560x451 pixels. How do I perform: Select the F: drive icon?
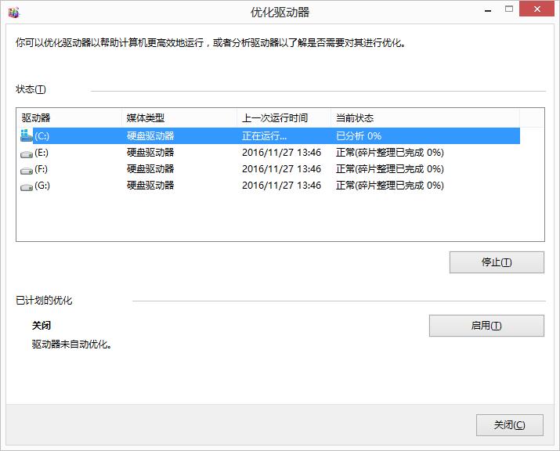(27, 171)
